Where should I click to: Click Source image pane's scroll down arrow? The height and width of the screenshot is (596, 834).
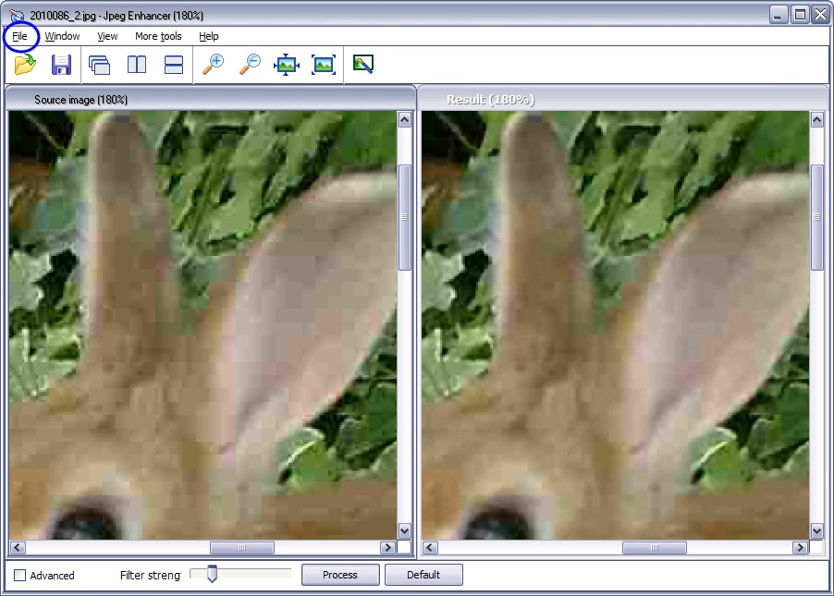click(404, 530)
